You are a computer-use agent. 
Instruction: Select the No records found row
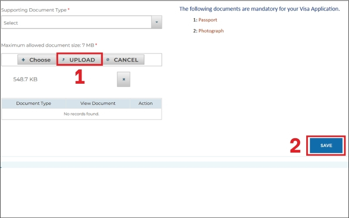[82, 114]
